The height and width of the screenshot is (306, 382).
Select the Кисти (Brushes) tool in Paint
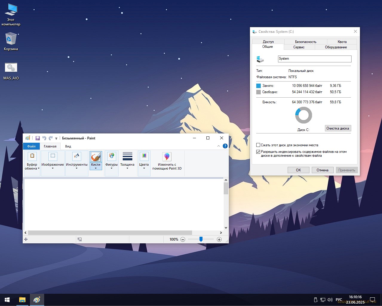(x=96, y=156)
